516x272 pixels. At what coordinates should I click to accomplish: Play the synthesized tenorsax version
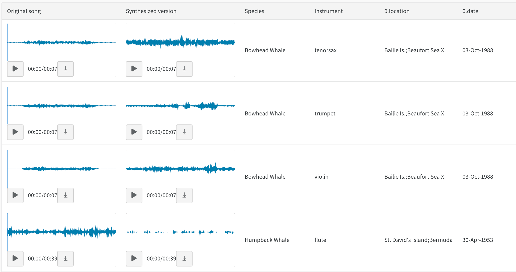pos(134,69)
